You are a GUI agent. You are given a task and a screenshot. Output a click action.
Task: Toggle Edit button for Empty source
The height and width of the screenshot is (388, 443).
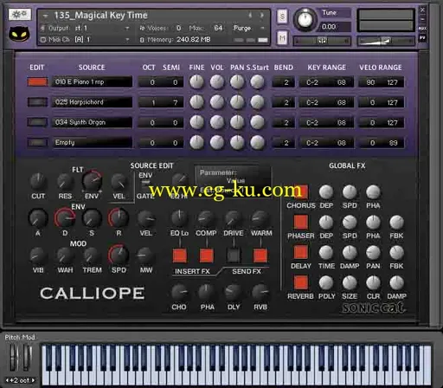pos(37,142)
